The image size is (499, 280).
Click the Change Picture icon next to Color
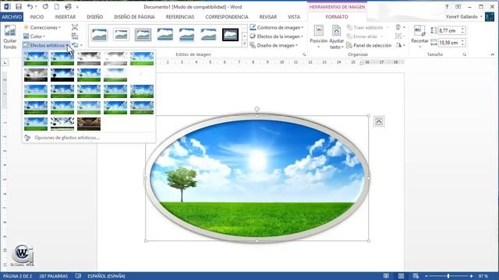click(75, 37)
